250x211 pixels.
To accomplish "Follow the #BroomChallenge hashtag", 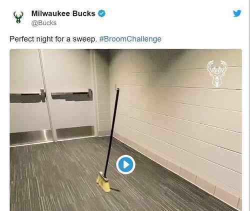I will point(130,39).
